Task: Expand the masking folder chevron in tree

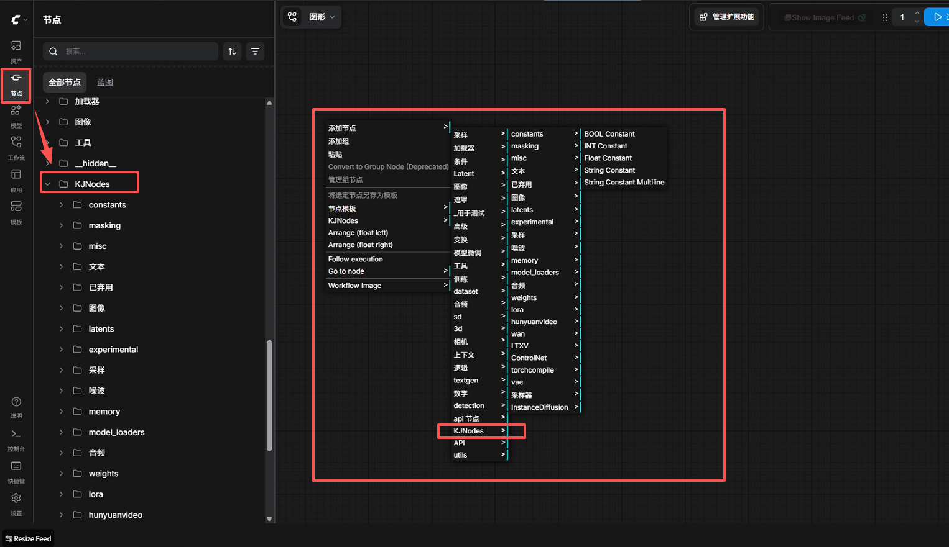Action: click(x=61, y=225)
